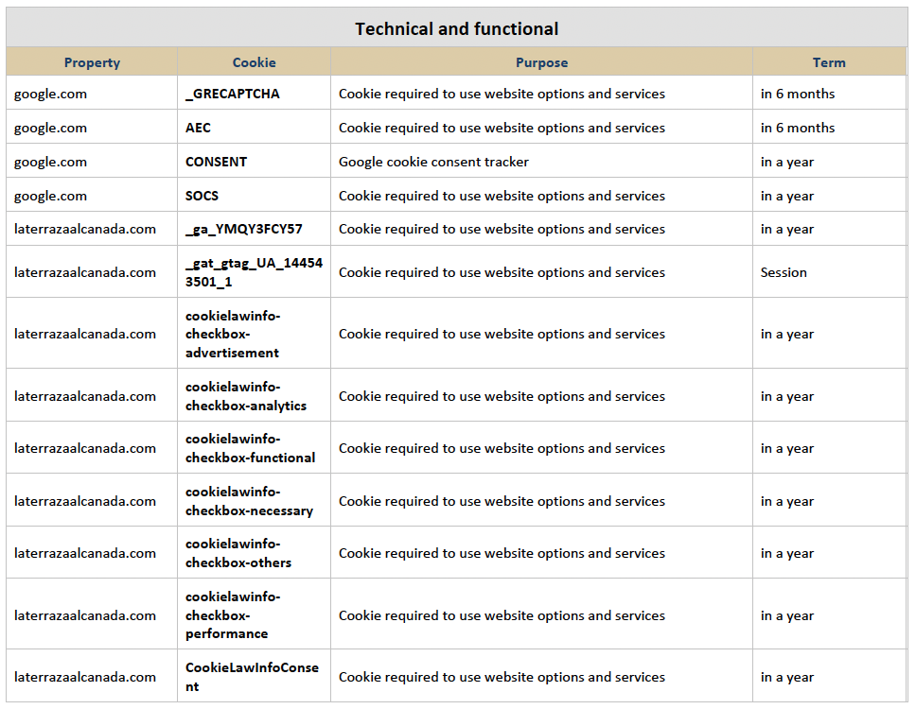The width and height of the screenshot is (916, 709).
Task: Select the AEC cookie cell
Action: tap(255, 128)
